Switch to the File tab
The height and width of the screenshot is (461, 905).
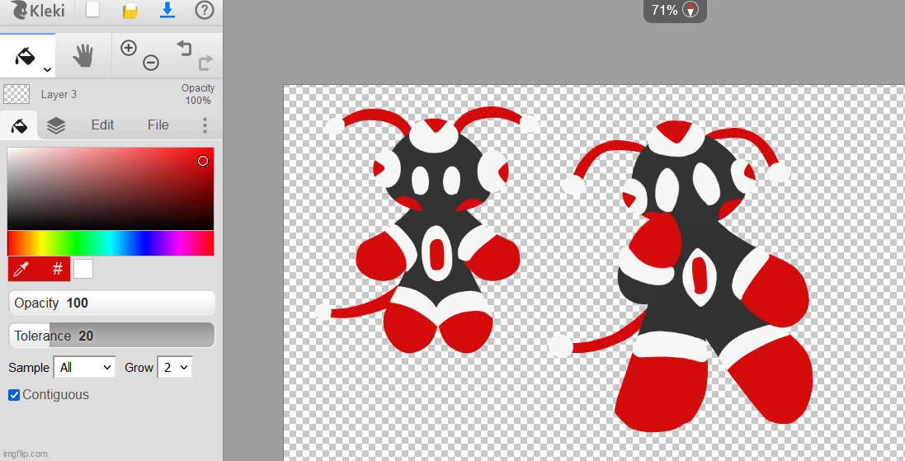158,125
